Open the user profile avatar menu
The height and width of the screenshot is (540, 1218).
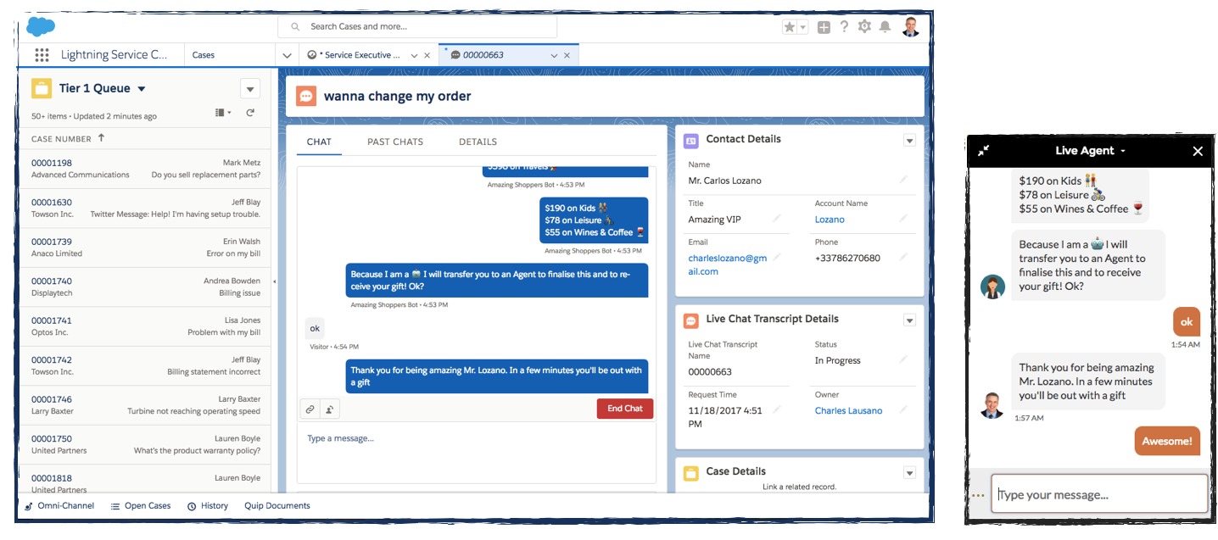(x=910, y=26)
